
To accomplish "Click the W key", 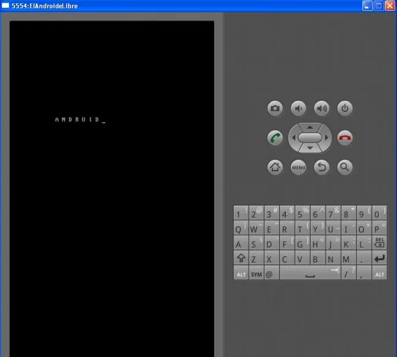I will pos(256,228).
